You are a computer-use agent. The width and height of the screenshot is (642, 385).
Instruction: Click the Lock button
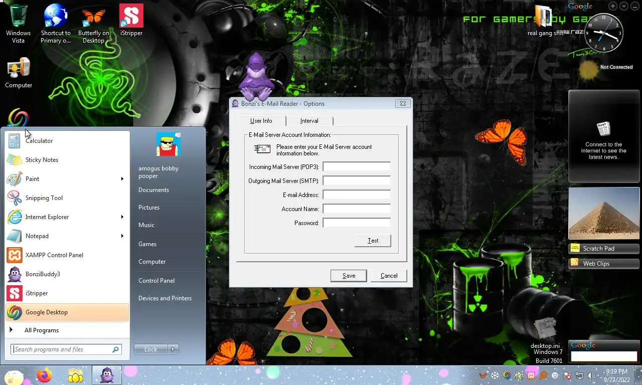151,349
